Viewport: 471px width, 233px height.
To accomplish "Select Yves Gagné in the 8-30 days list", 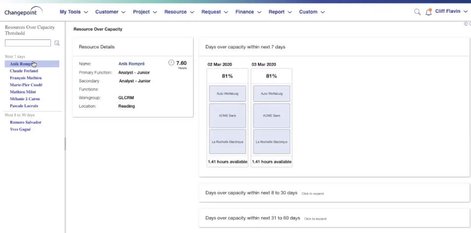I will pos(20,129).
